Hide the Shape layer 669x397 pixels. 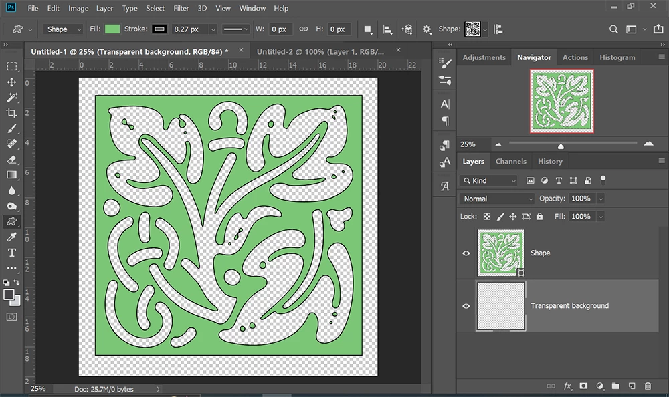point(466,253)
